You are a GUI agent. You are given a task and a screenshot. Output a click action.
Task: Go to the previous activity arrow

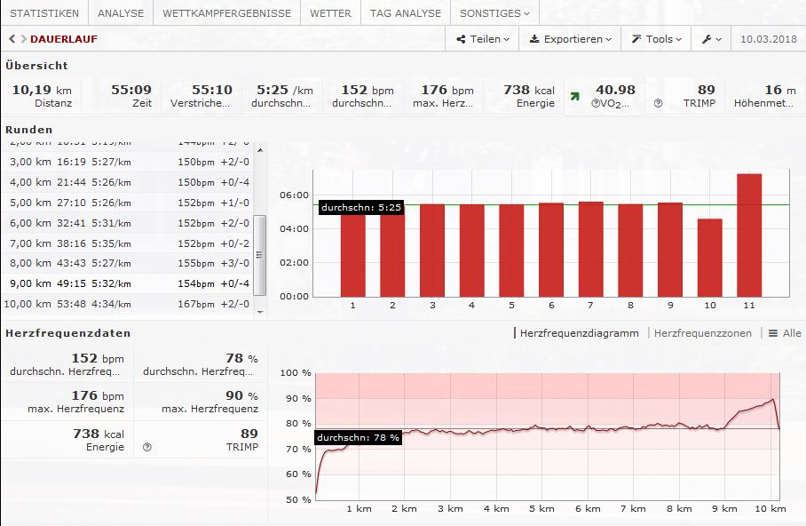click(x=12, y=39)
